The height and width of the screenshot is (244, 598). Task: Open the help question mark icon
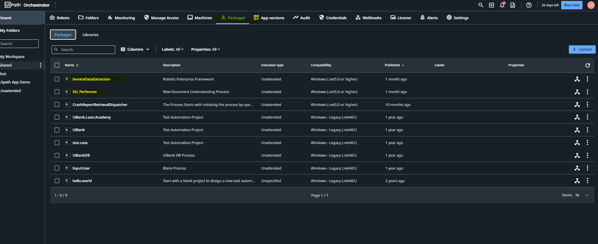[x=529, y=5]
